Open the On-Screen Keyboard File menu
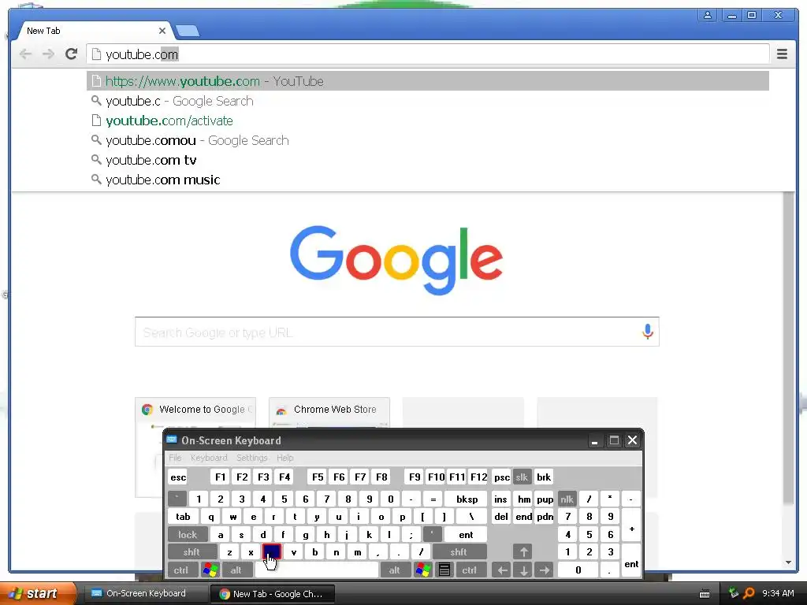This screenshot has width=807, height=605. (x=176, y=458)
